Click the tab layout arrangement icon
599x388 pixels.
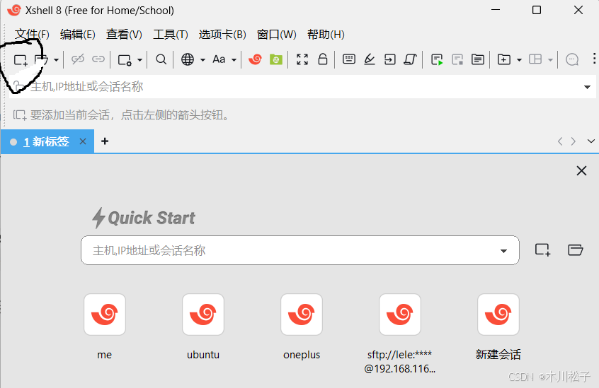click(535, 59)
